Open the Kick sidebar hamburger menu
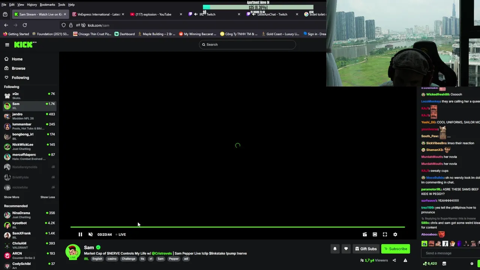Viewport: 480px width, 270px height. coord(7,45)
